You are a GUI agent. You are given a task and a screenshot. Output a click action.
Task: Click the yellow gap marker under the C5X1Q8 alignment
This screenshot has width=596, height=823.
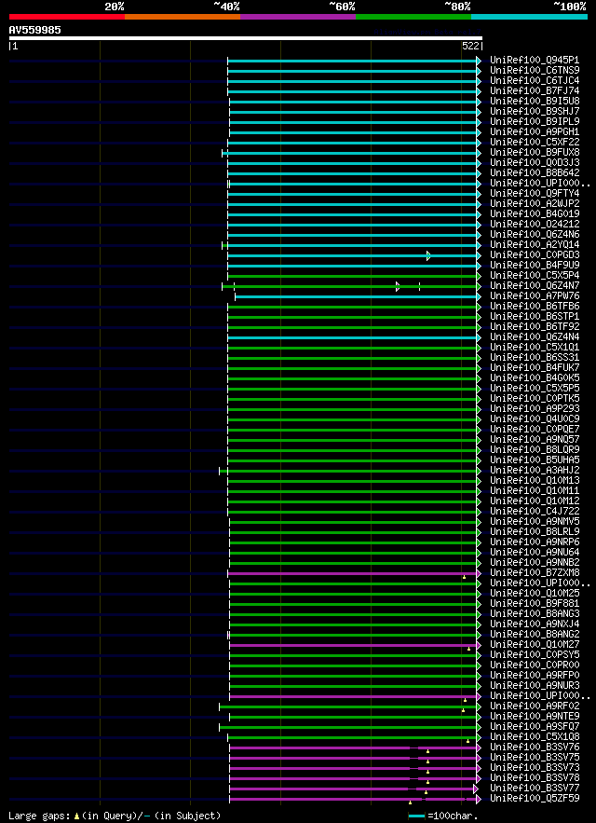click(x=468, y=741)
